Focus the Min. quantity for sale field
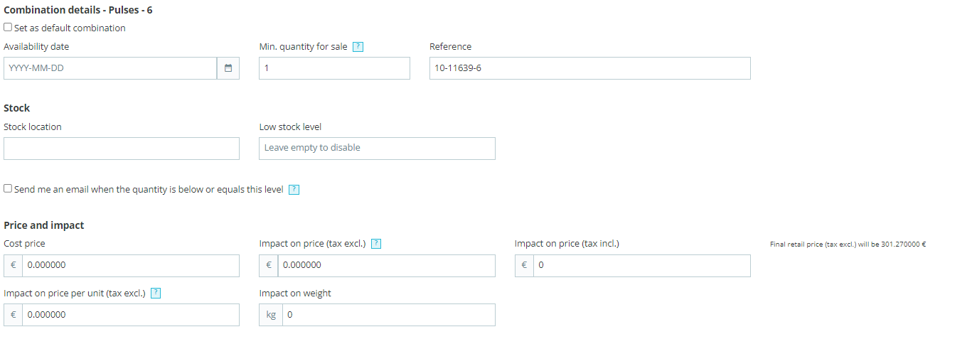The image size is (972, 344). point(334,68)
